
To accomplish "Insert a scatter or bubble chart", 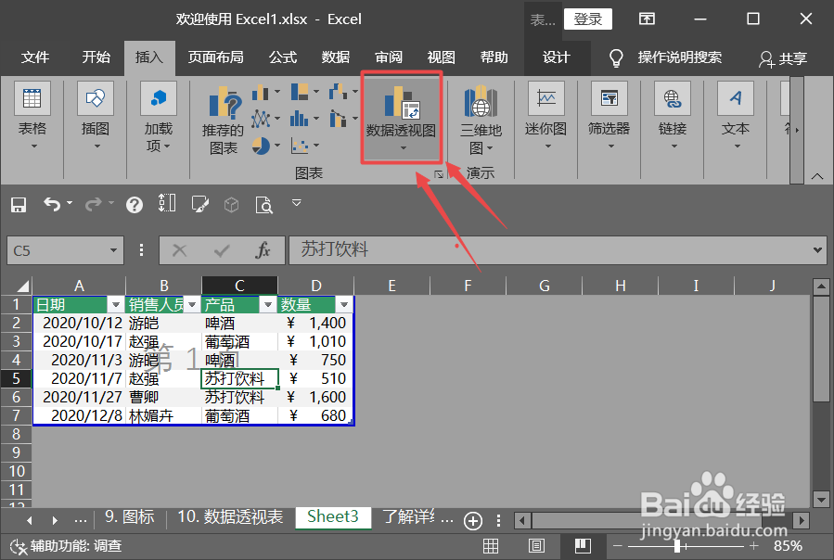I will coord(305,145).
